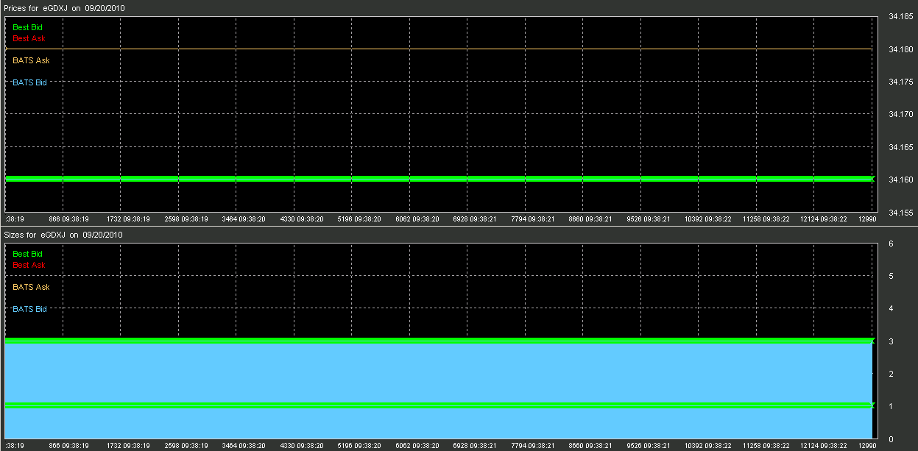
Task: Click '866 09:38:19' tick under Sizes chart
Action: (69, 445)
